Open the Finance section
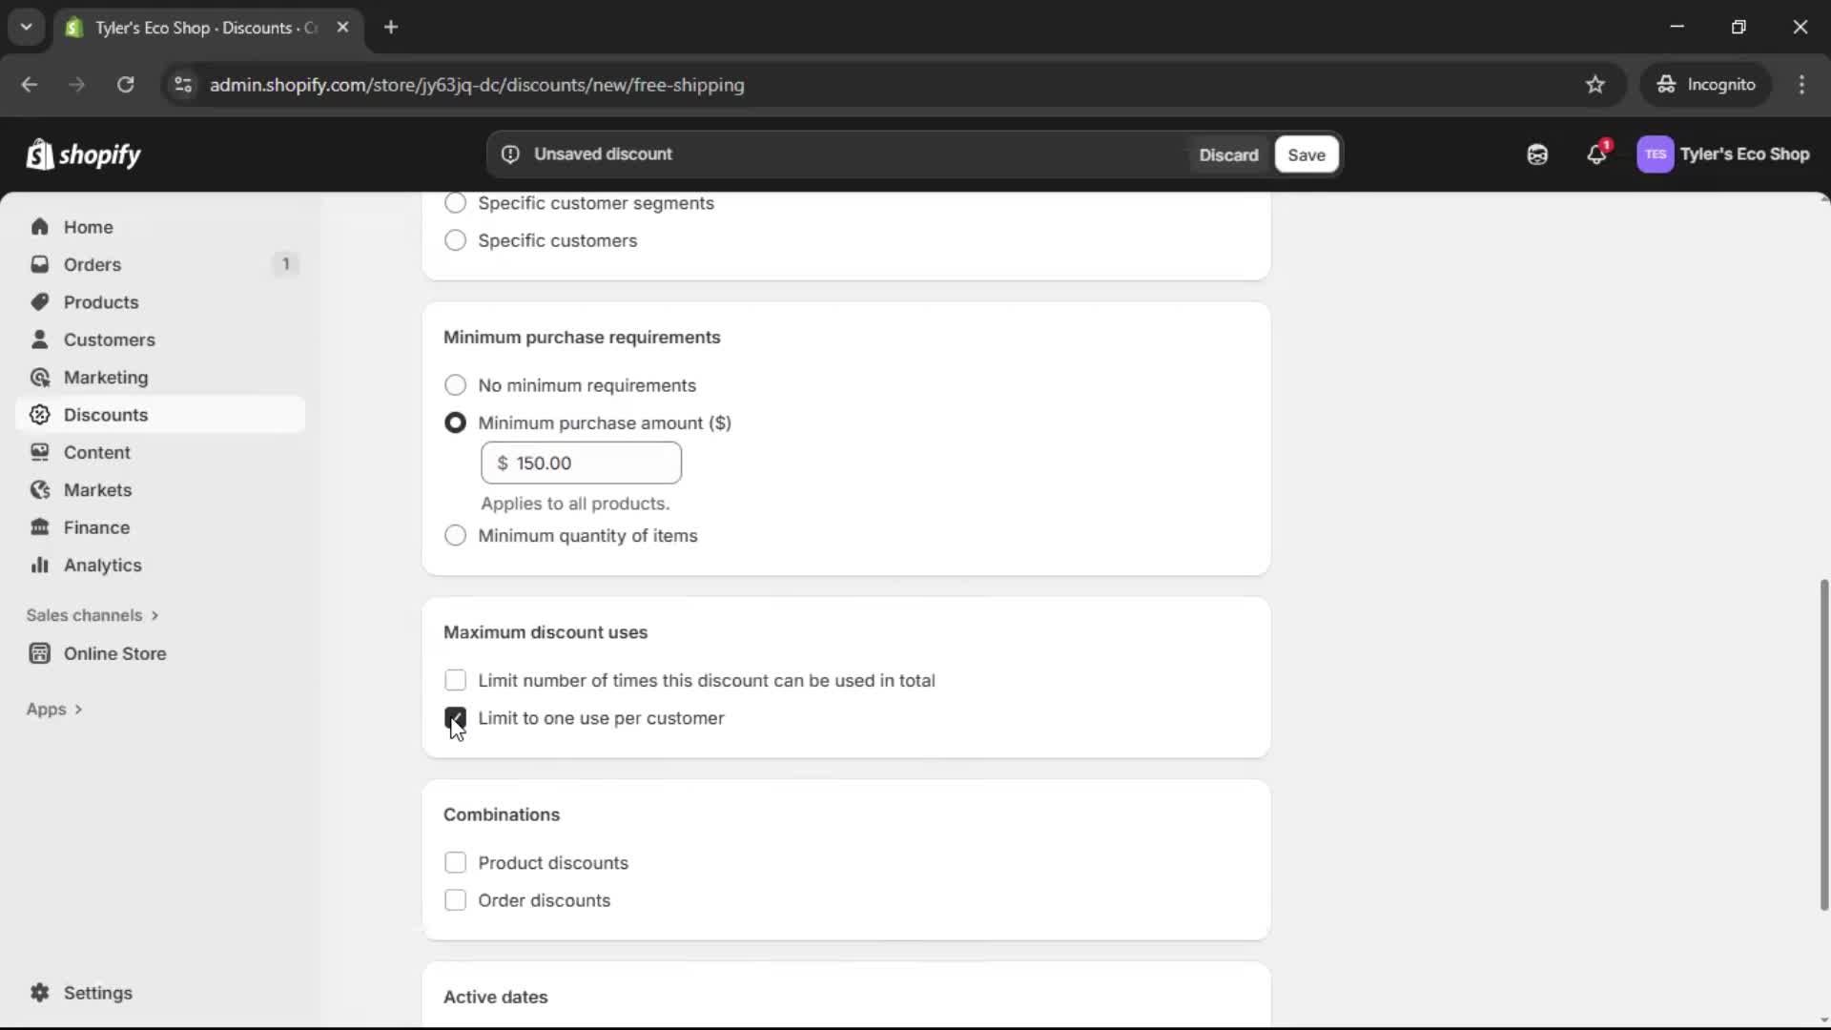The height and width of the screenshot is (1030, 1831). (x=95, y=526)
